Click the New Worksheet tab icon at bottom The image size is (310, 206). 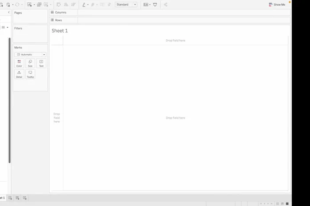point(10,198)
